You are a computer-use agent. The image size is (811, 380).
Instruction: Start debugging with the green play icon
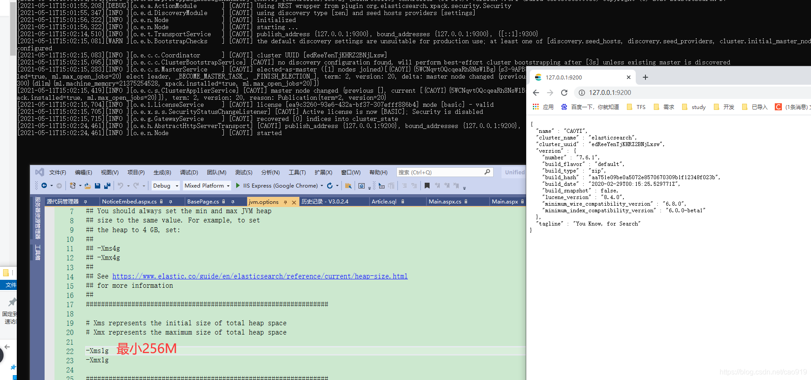click(238, 186)
